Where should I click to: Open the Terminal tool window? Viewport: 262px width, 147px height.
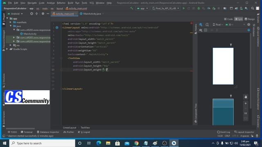[x=27, y=132]
